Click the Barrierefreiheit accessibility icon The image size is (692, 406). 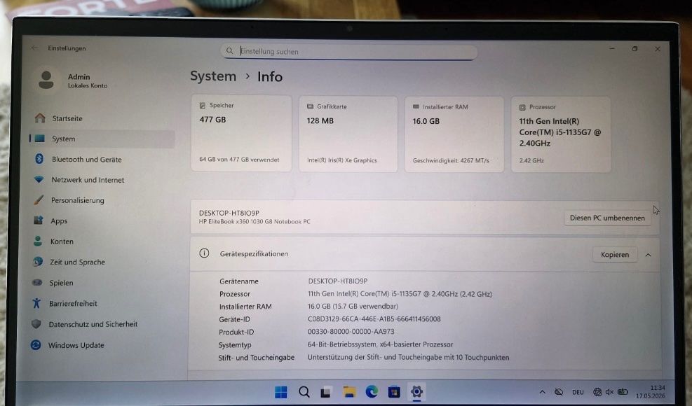coord(36,303)
